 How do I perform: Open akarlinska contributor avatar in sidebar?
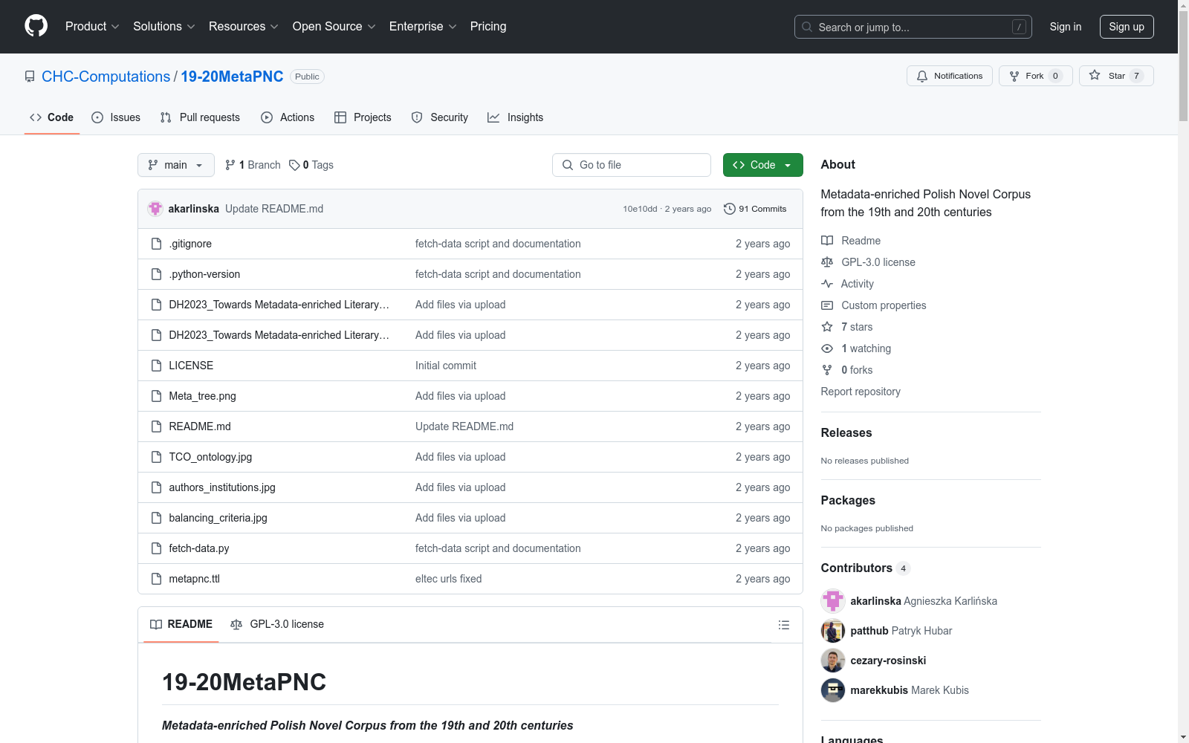[833, 601]
